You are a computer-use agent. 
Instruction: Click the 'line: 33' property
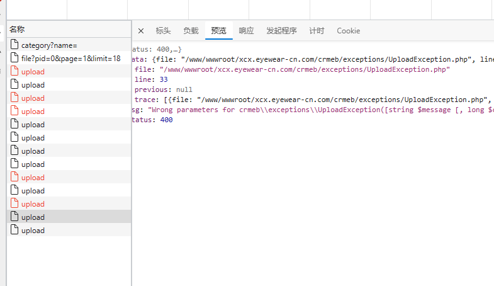tap(151, 79)
